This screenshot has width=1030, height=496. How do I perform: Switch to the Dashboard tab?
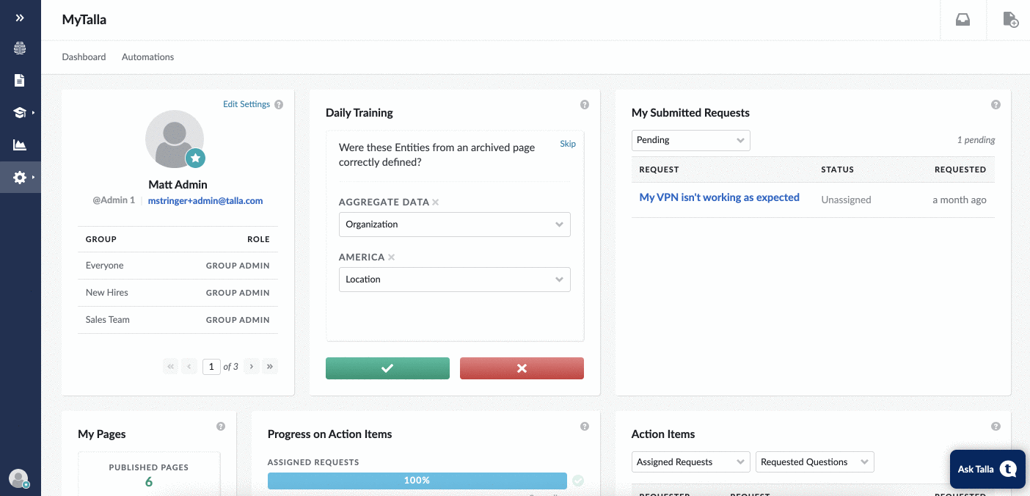point(84,56)
